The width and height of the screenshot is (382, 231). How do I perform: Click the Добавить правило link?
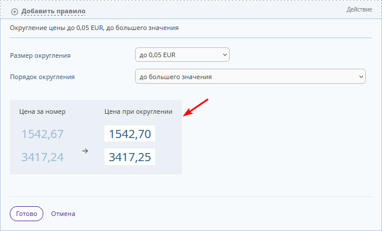tap(53, 11)
